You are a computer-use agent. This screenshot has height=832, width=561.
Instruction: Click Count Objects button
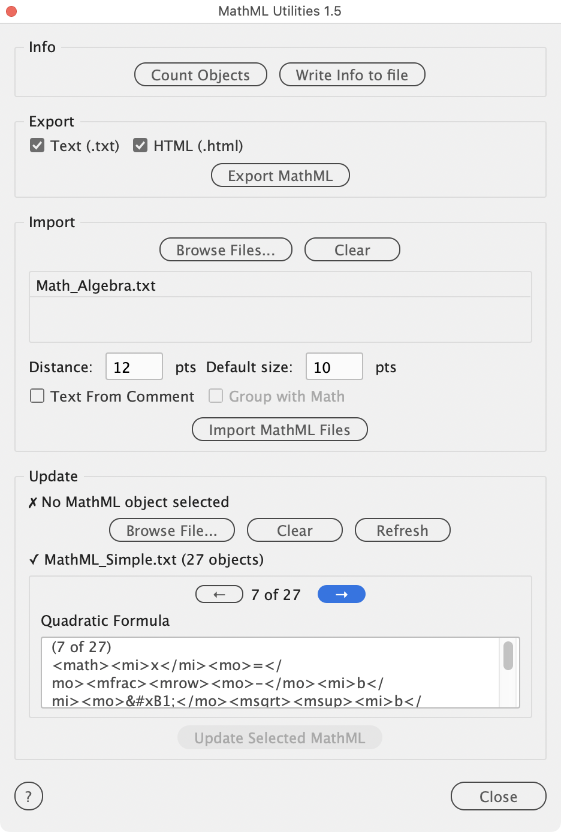201,75
